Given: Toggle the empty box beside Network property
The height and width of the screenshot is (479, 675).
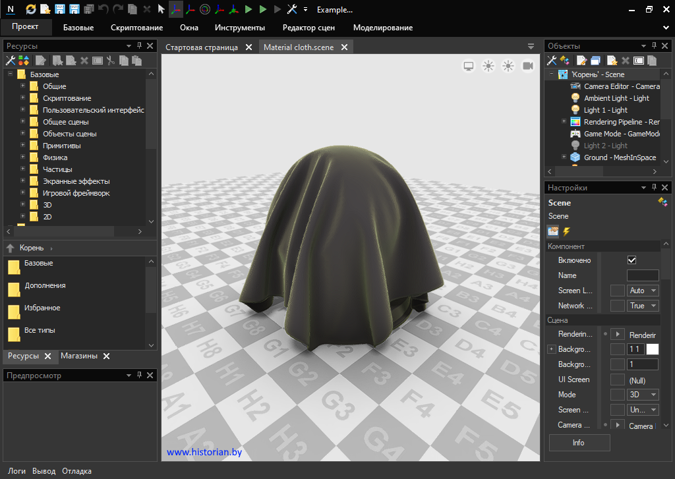Looking at the screenshot, I should click(x=617, y=306).
